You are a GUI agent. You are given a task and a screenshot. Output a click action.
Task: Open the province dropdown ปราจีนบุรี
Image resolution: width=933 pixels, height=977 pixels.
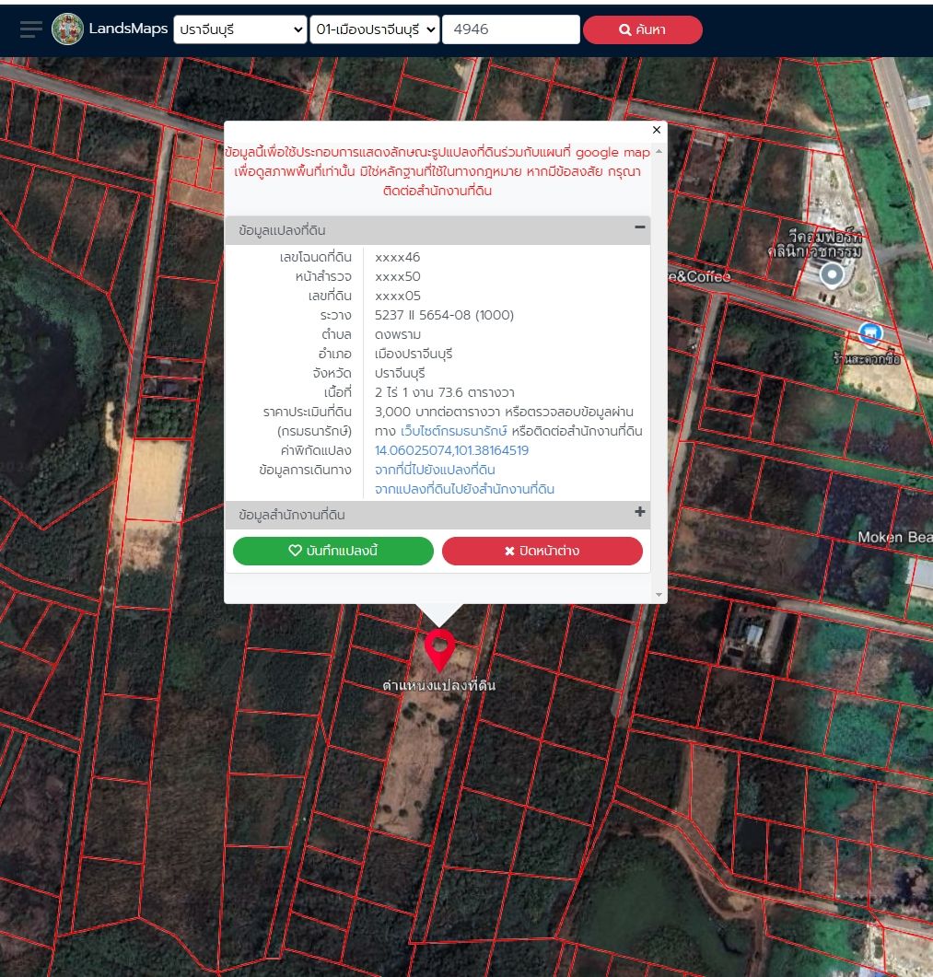pos(240,29)
